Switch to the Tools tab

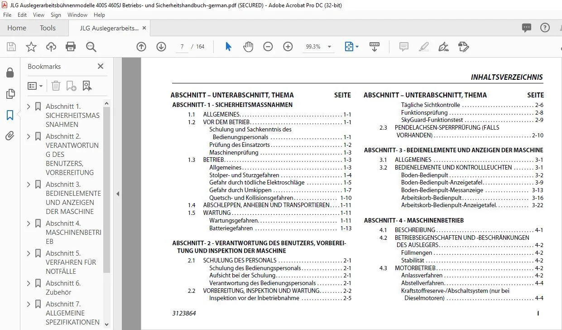48,28
